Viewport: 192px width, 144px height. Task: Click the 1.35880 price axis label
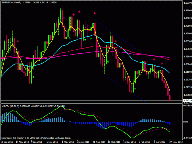188,56
